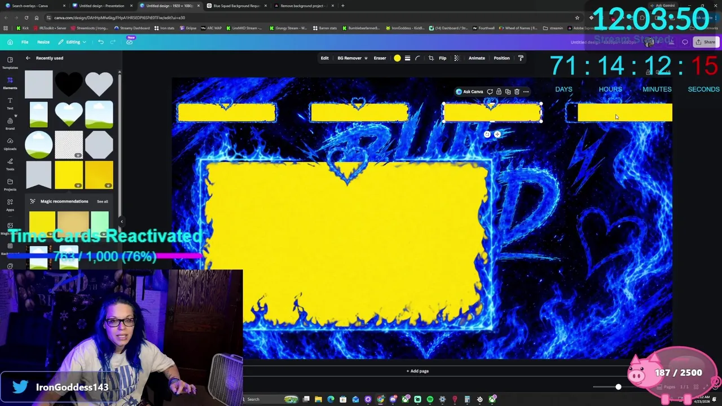
Task: Click the cloud save status icon
Action: [x=129, y=42]
